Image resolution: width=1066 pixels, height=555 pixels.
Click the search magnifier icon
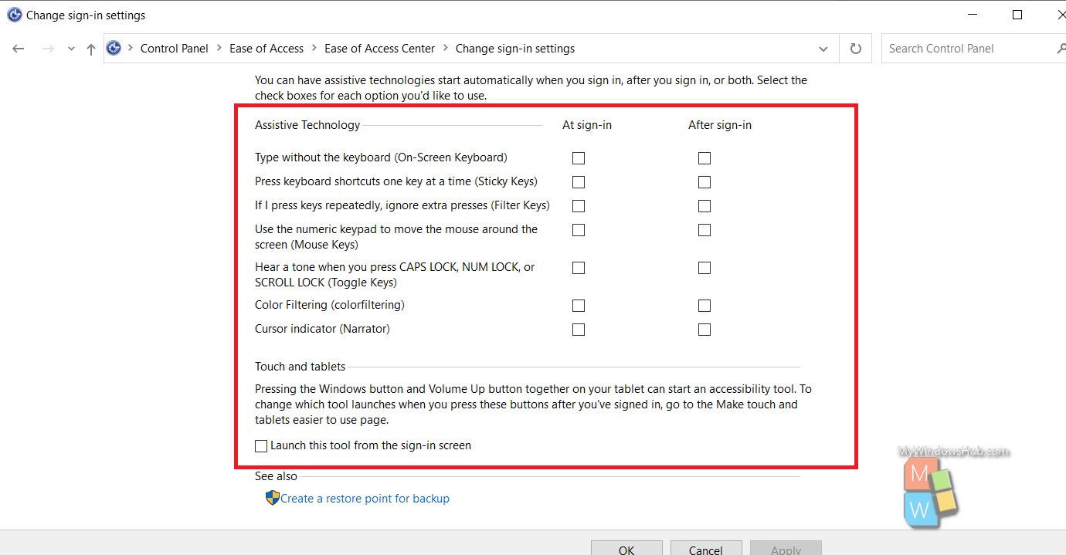[1061, 48]
